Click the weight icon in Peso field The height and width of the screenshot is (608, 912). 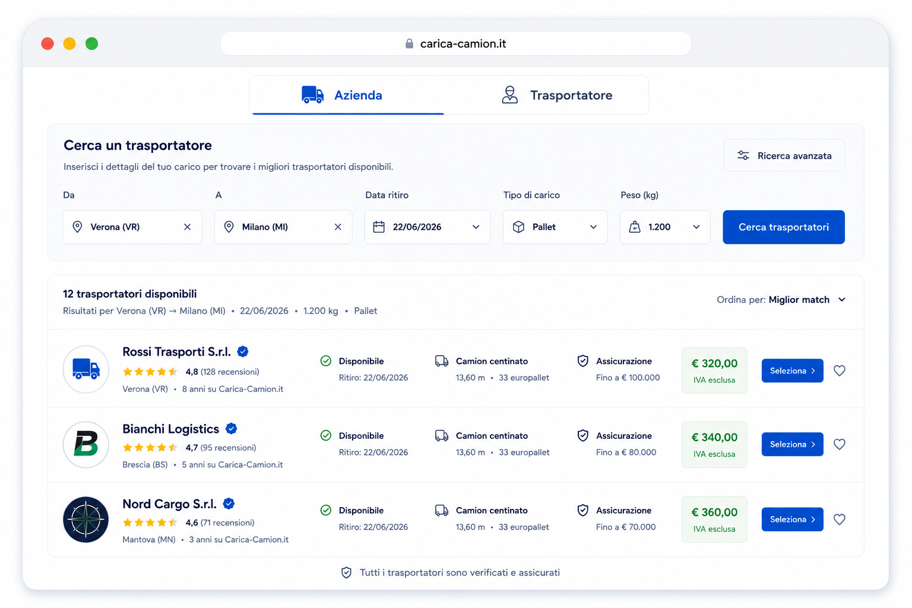(635, 227)
